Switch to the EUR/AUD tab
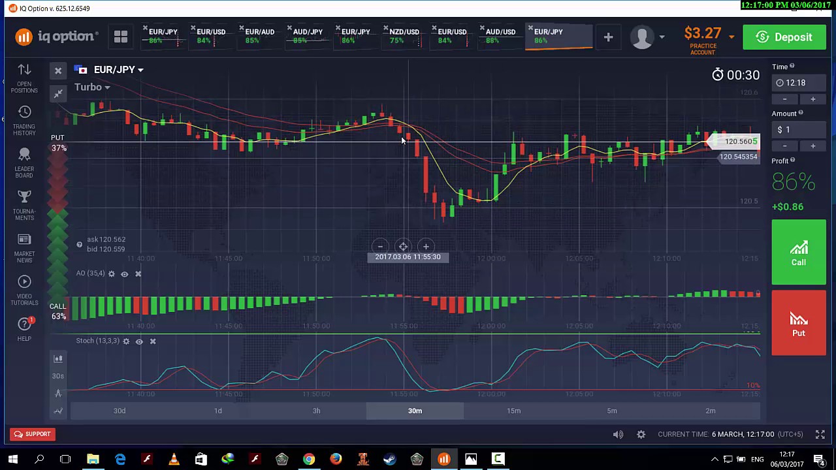Screen dimensions: 836x470 click(259, 36)
